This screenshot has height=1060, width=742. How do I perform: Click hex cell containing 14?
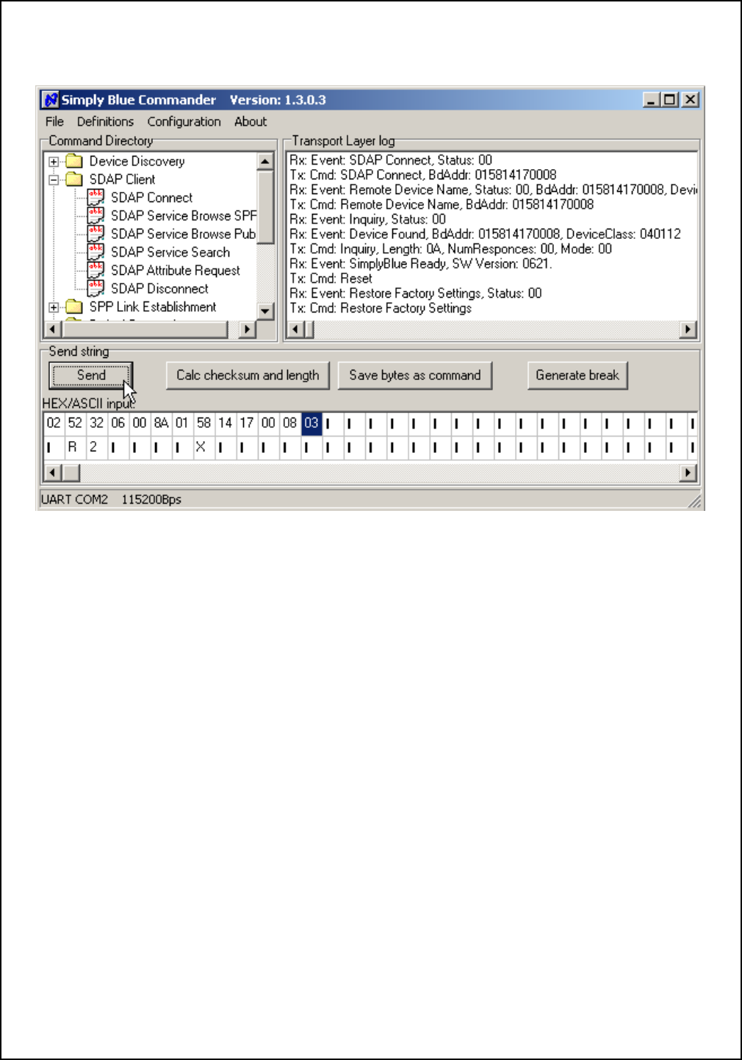(225, 423)
